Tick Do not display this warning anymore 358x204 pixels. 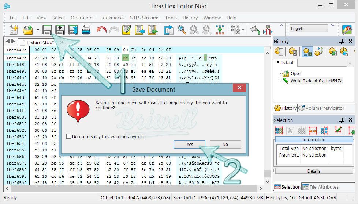coord(68,136)
